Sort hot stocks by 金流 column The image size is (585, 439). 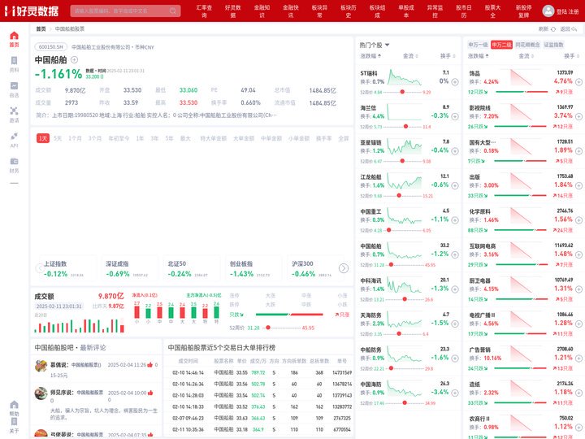(x=410, y=56)
